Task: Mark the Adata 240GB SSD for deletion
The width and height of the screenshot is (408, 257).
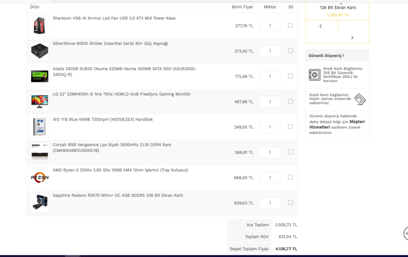Action: (x=291, y=76)
